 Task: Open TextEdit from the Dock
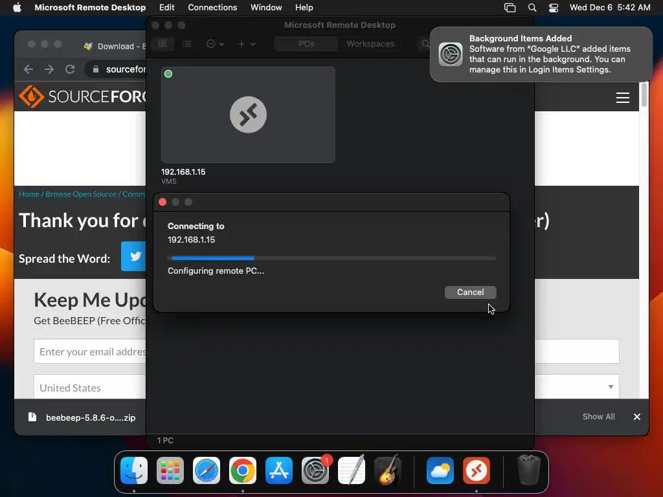352,470
